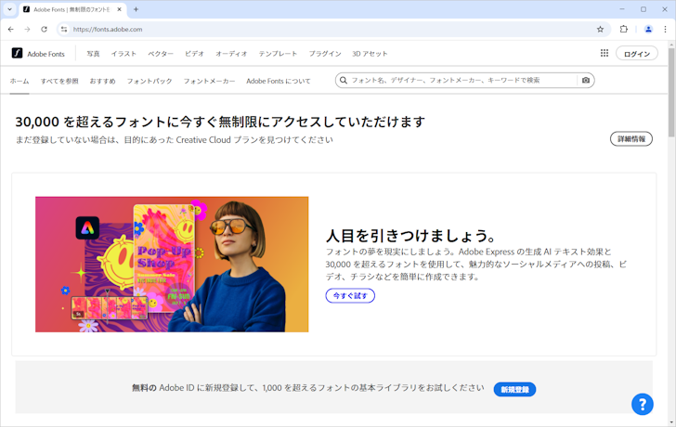Go forward with the browser forward arrow
This screenshot has height=427, width=676.
pos(27,30)
